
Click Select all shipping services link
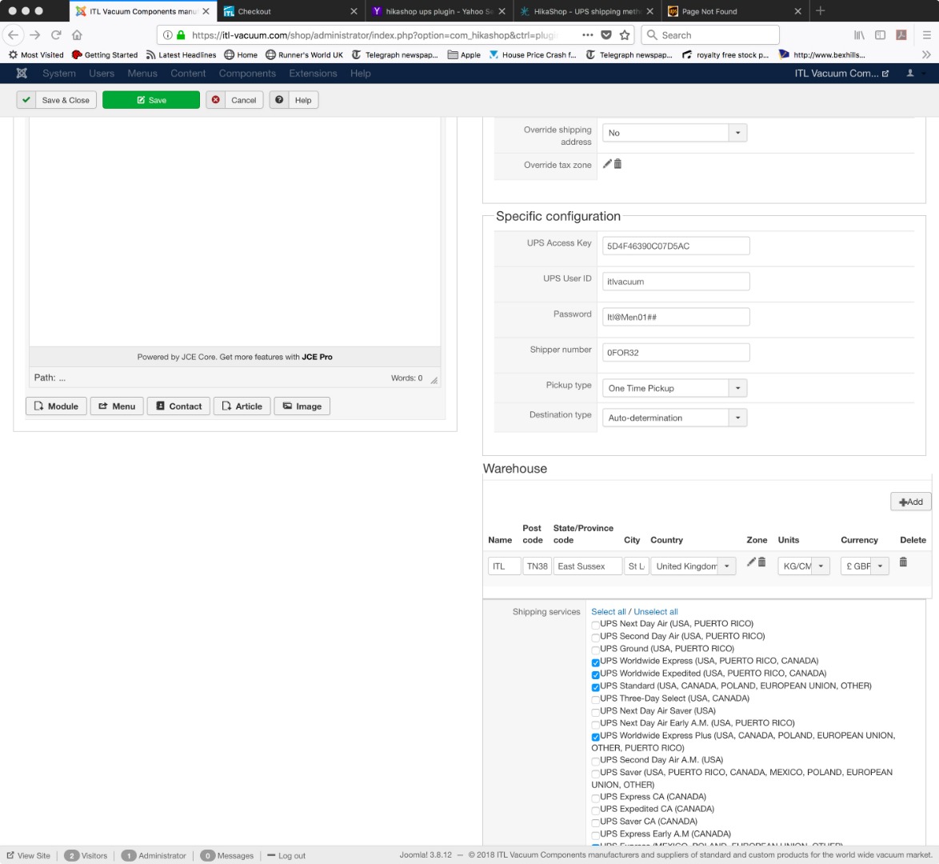(x=609, y=611)
